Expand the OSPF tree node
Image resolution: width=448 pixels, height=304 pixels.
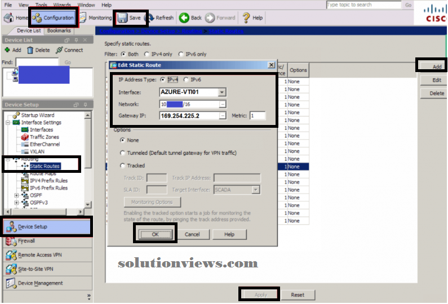tap(16, 195)
